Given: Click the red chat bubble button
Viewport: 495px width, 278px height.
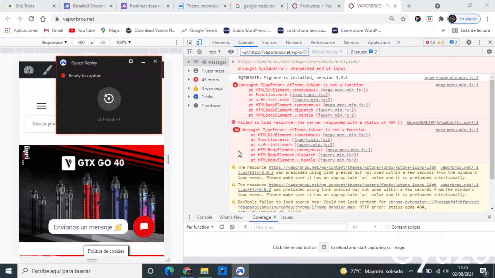Looking at the screenshot, I should [x=144, y=226].
